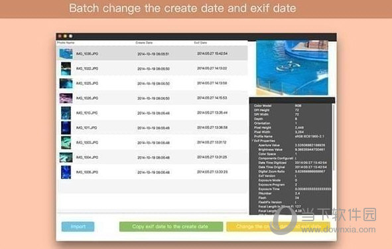This screenshot has width=392, height=249.
Task: Click the FNumber property row
Action: pyautogui.click(x=292, y=193)
